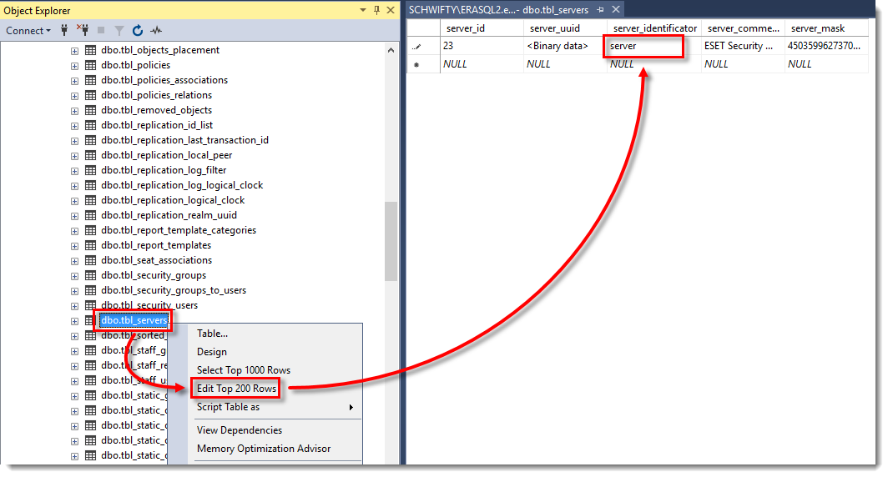
Task: Select row header of row 23
Action: (422, 46)
